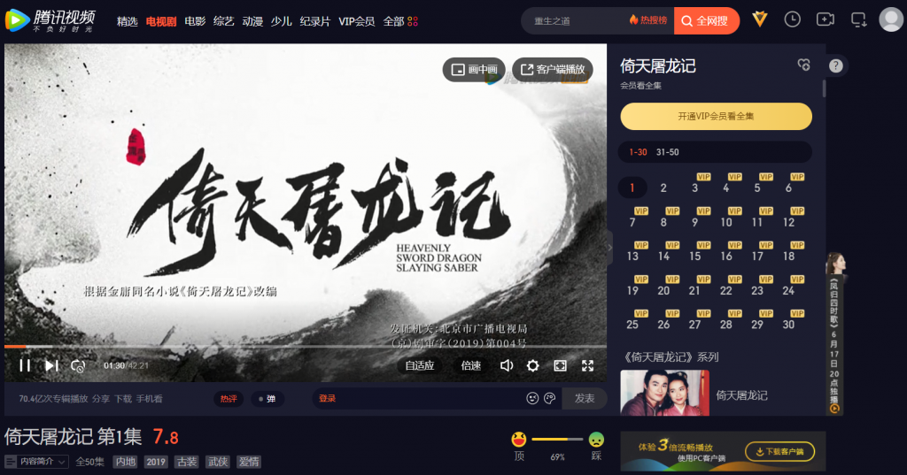Image resolution: width=907 pixels, height=475 pixels.
Task: Add series to favorites heart icon
Action: click(803, 65)
